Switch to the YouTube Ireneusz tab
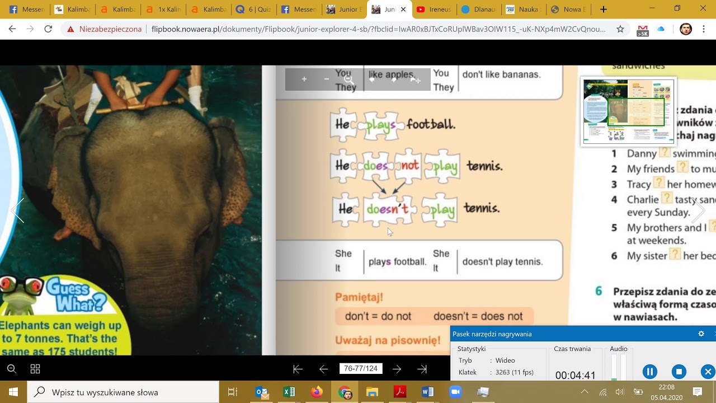 point(434,10)
